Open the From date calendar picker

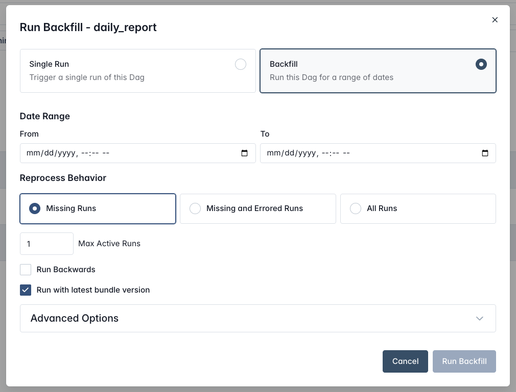(244, 153)
